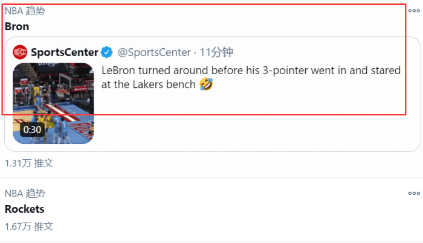Viewport: 423px width, 243px height.
Task: Open the SportsCenter account name
Action: click(65, 52)
